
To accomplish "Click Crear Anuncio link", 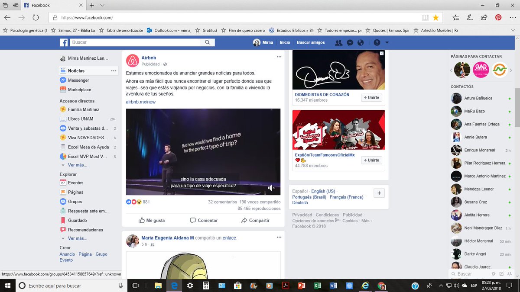I will [67, 254].
